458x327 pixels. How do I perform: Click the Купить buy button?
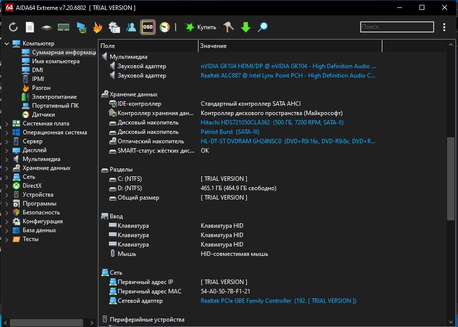pyautogui.click(x=200, y=27)
